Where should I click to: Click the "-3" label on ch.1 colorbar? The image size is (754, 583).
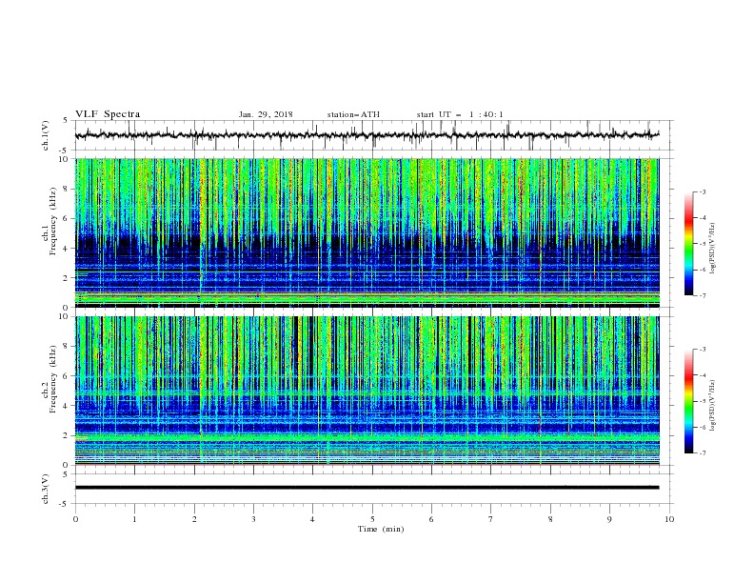pos(702,191)
